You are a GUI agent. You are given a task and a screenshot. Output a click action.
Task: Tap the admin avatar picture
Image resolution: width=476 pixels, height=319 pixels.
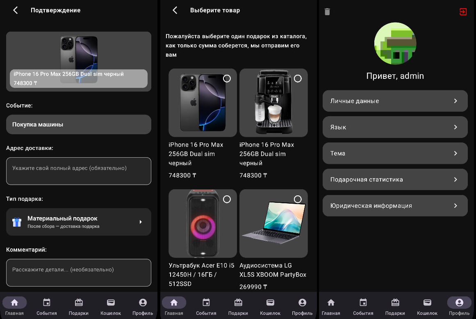(x=395, y=43)
